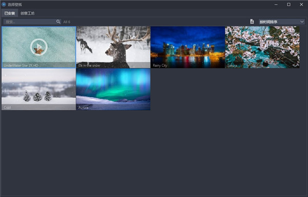Choose the Rainy City wallpaper
The image size is (308, 197).
(x=187, y=47)
